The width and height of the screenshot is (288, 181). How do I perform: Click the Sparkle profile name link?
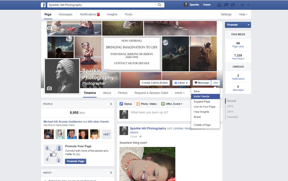194,5
